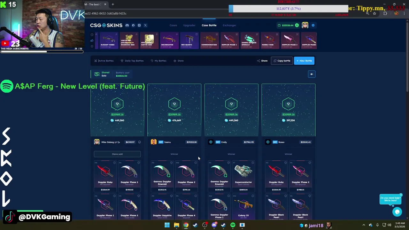Image resolution: width=409 pixels, height=230 pixels.
Task: Click the green add-funds plus icon
Action: (297, 25)
